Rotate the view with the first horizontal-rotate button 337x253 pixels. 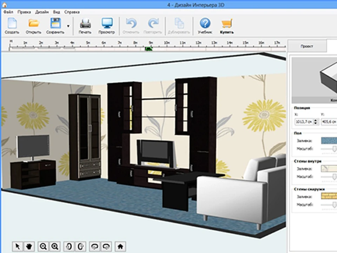(x=95, y=246)
